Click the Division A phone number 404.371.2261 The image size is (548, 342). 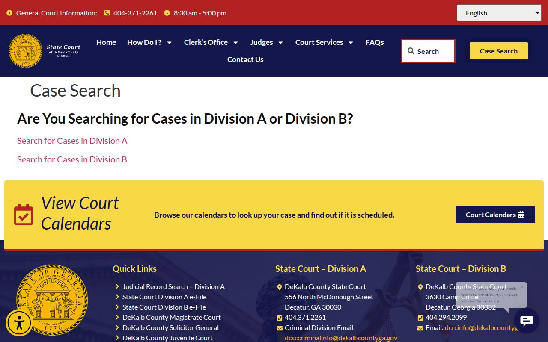(x=305, y=317)
